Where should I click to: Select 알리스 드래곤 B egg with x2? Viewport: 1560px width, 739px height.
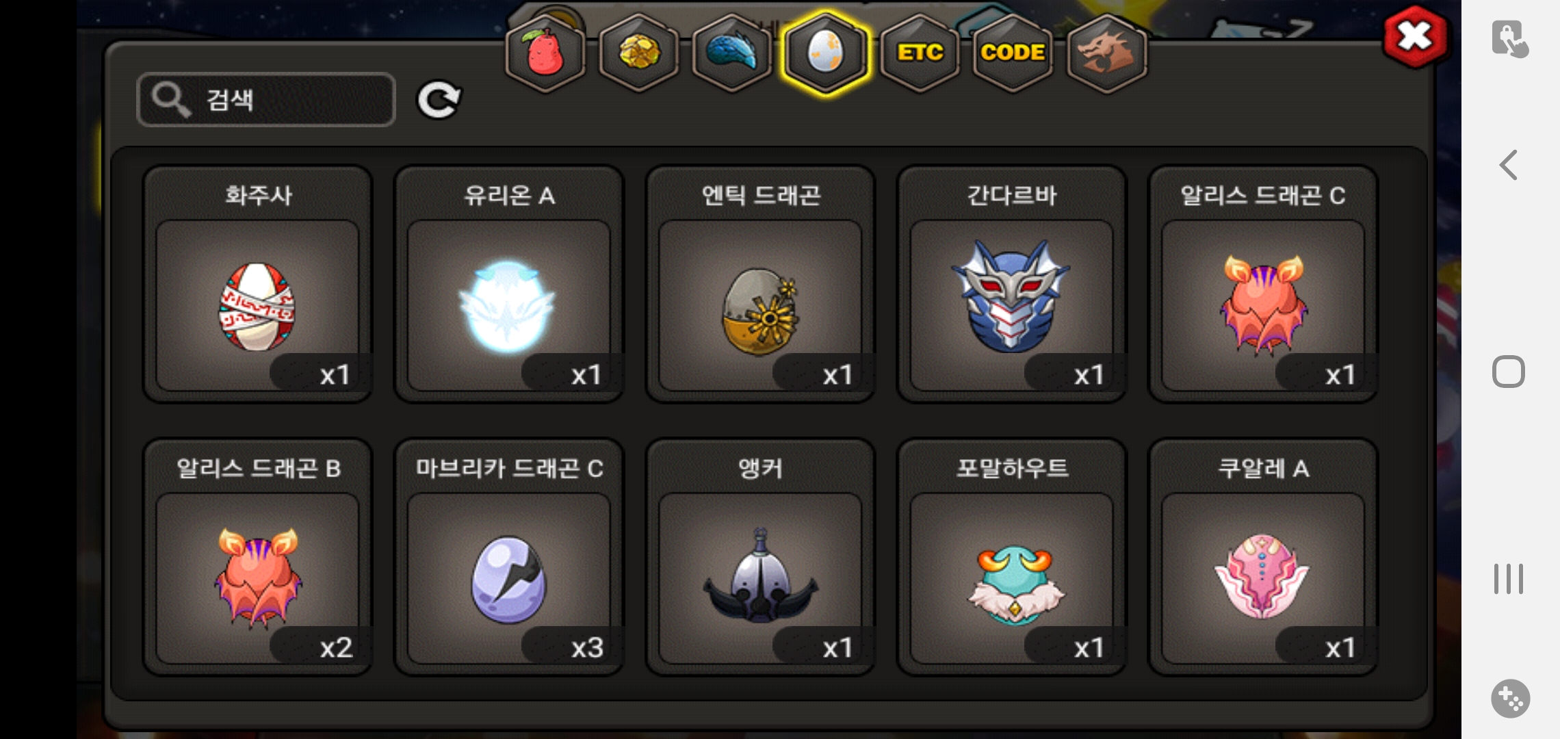pos(257,557)
